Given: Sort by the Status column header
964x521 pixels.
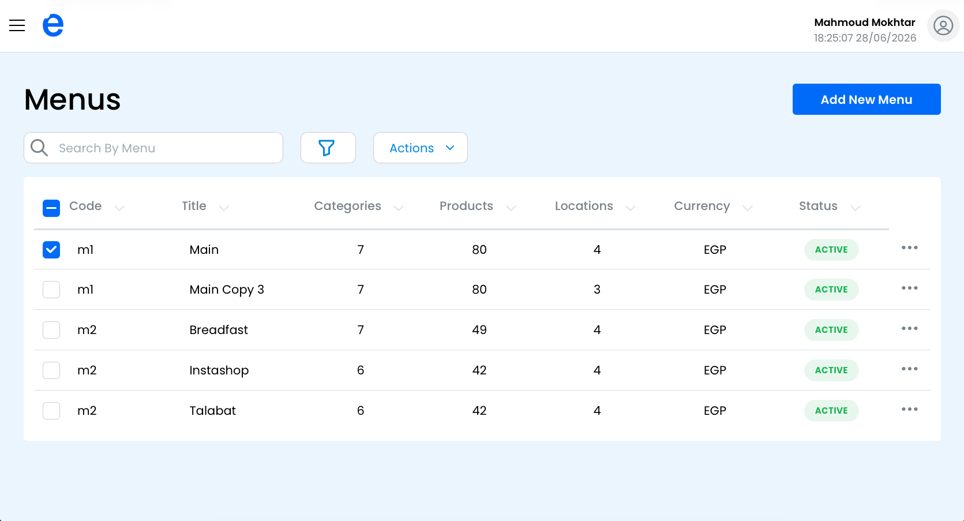Looking at the screenshot, I should coord(818,206).
